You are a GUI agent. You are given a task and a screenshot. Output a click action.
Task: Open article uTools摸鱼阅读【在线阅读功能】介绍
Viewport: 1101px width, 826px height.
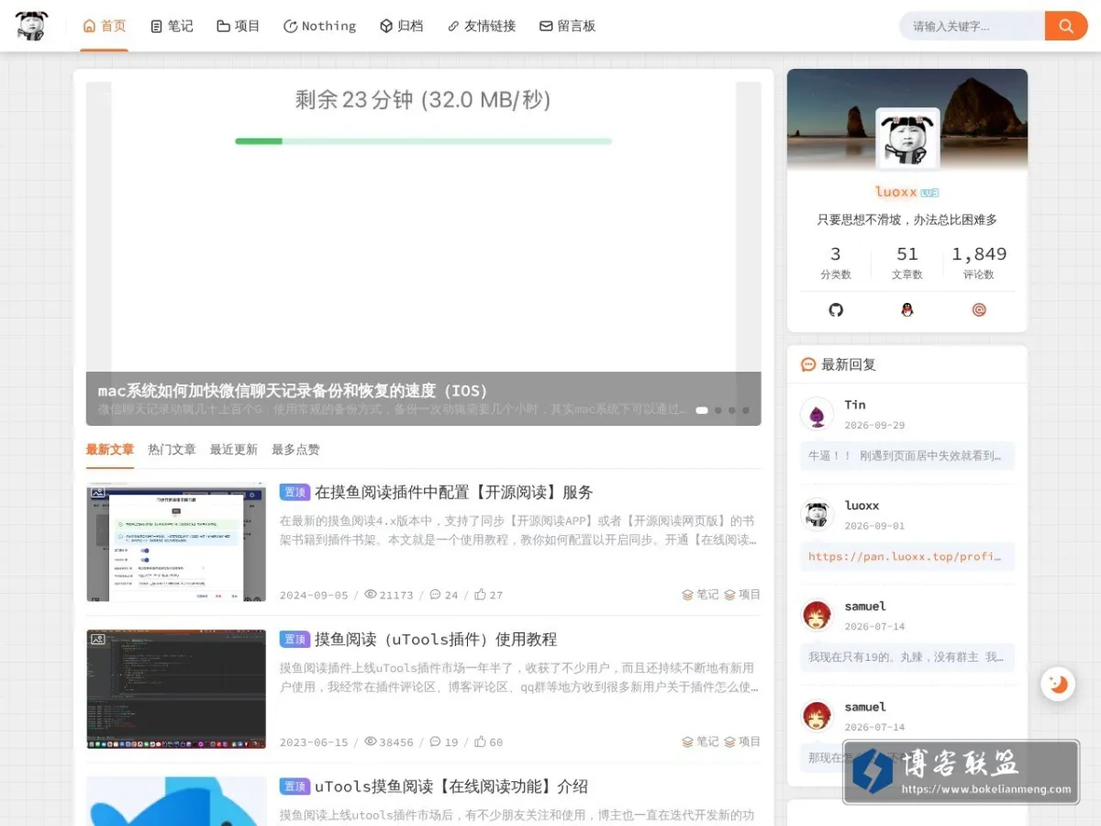pyautogui.click(x=451, y=787)
